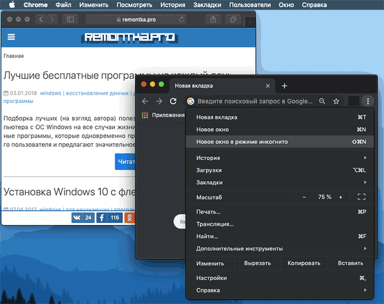Choose Новое окно menu item
The image size is (384, 304).
[280, 129]
